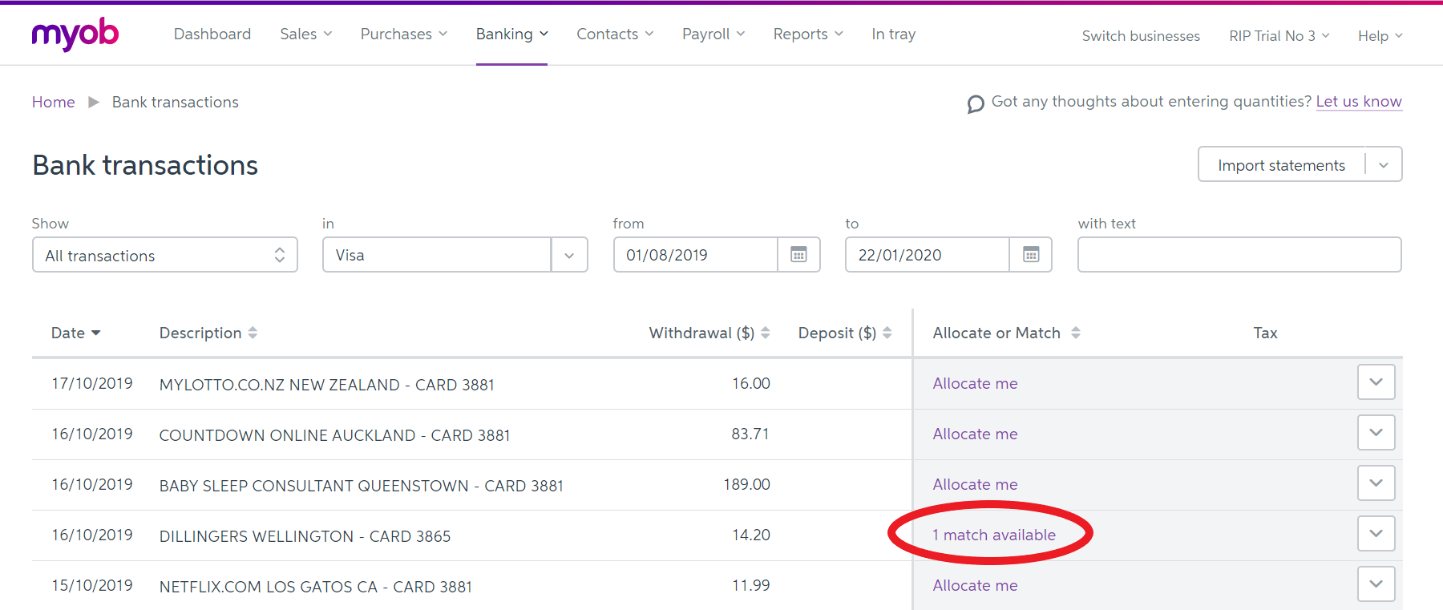Click the from date field 01/08/2019
The height and width of the screenshot is (610, 1443).
[x=696, y=255]
